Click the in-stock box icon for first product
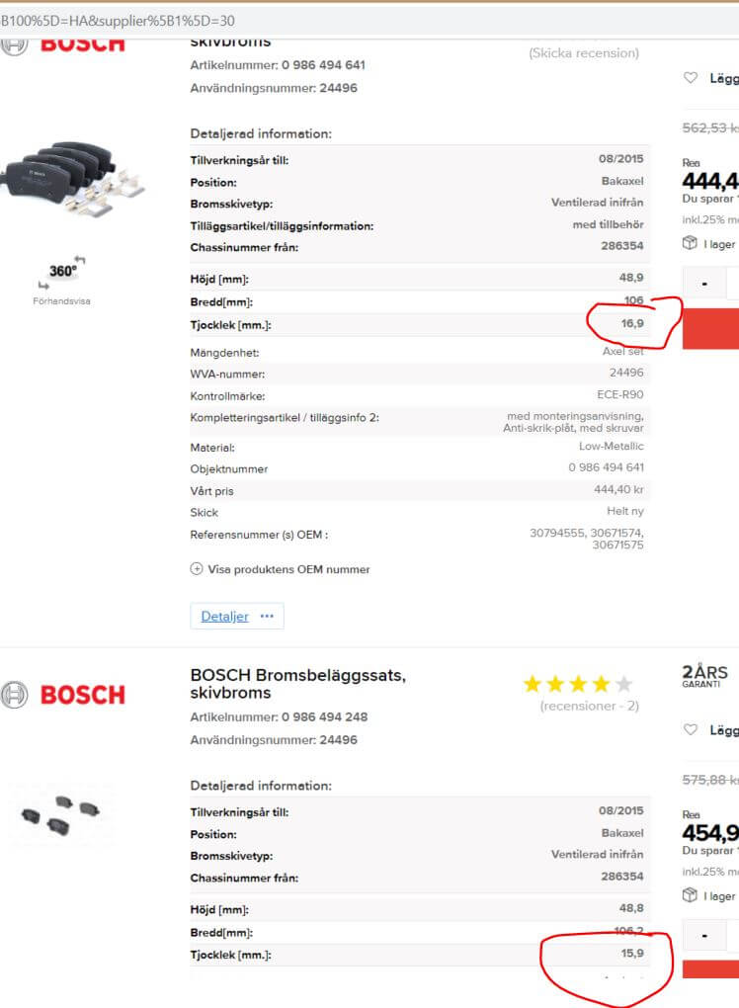739x1008 pixels. pyautogui.click(x=691, y=243)
